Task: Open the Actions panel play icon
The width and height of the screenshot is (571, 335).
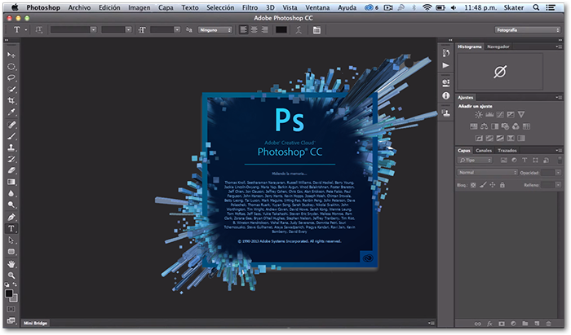Action: (445, 65)
